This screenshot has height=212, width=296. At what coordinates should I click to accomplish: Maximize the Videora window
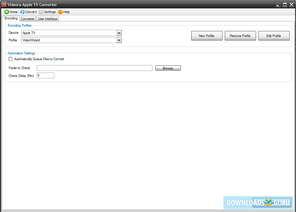click(x=285, y=5)
